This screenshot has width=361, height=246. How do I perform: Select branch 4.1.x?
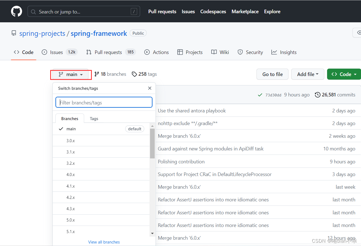click(101, 186)
